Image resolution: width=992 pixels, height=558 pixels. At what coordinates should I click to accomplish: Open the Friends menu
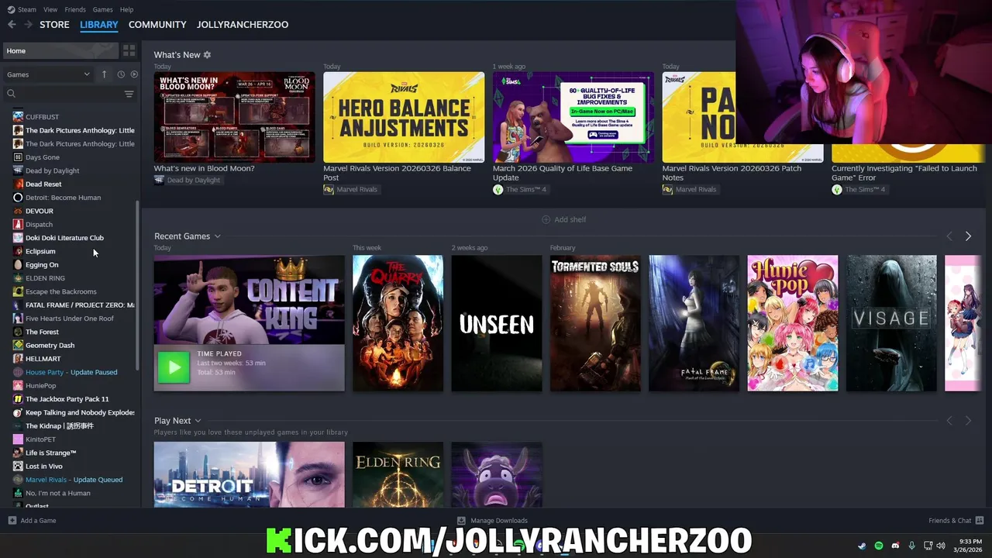tap(75, 9)
